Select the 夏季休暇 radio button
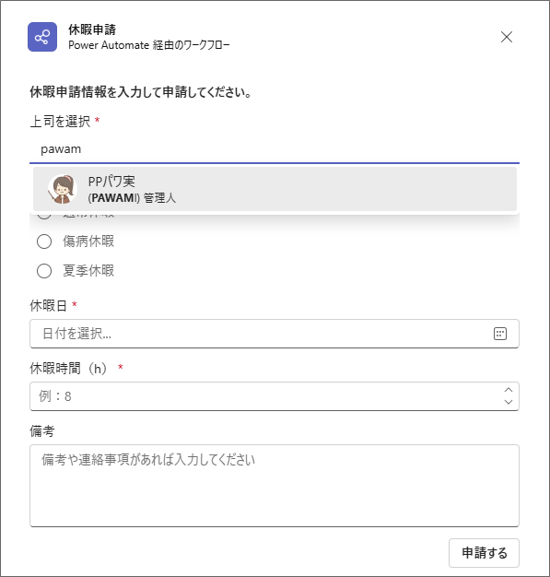 44,271
